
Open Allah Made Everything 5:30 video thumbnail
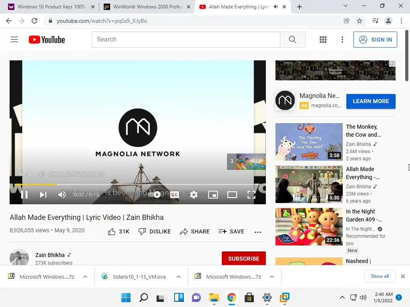click(309, 184)
